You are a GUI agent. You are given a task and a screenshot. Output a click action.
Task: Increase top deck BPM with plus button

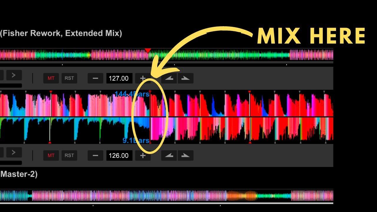point(143,78)
